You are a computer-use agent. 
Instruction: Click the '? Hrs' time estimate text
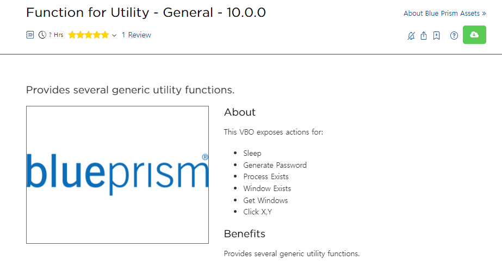coord(56,35)
